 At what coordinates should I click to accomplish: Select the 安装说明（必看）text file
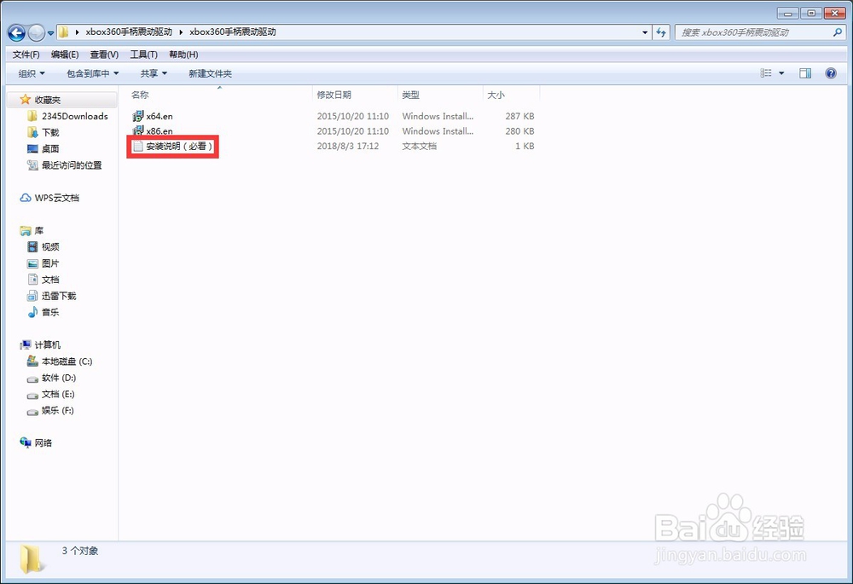pos(172,147)
